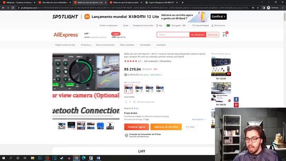Open Microsoft Edge from taskbar
The height and width of the screenshot is (161, 286).
[x=84, y=158]
